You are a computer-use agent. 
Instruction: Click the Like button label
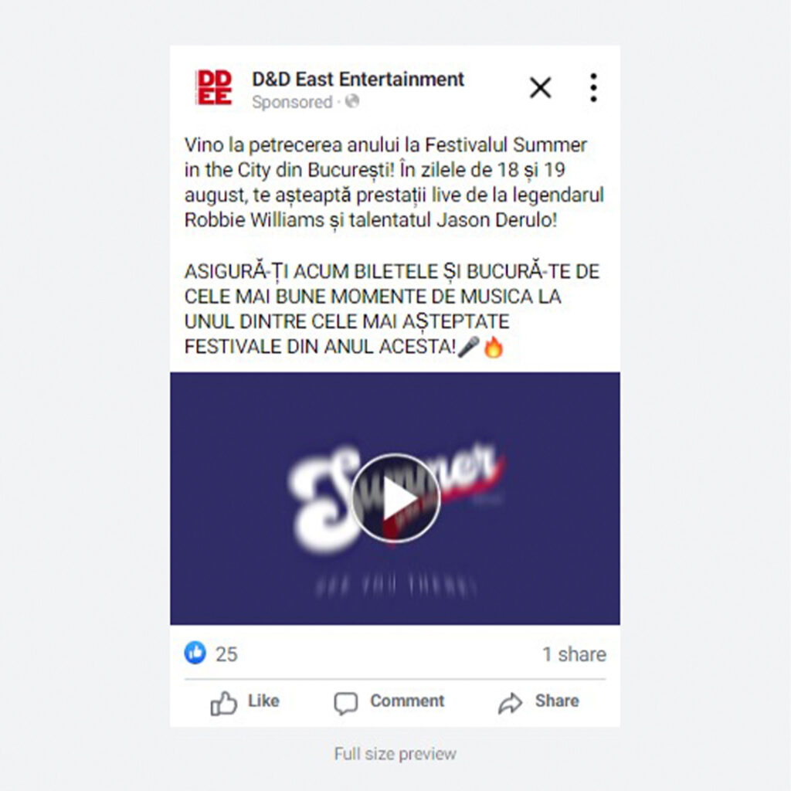263,701
